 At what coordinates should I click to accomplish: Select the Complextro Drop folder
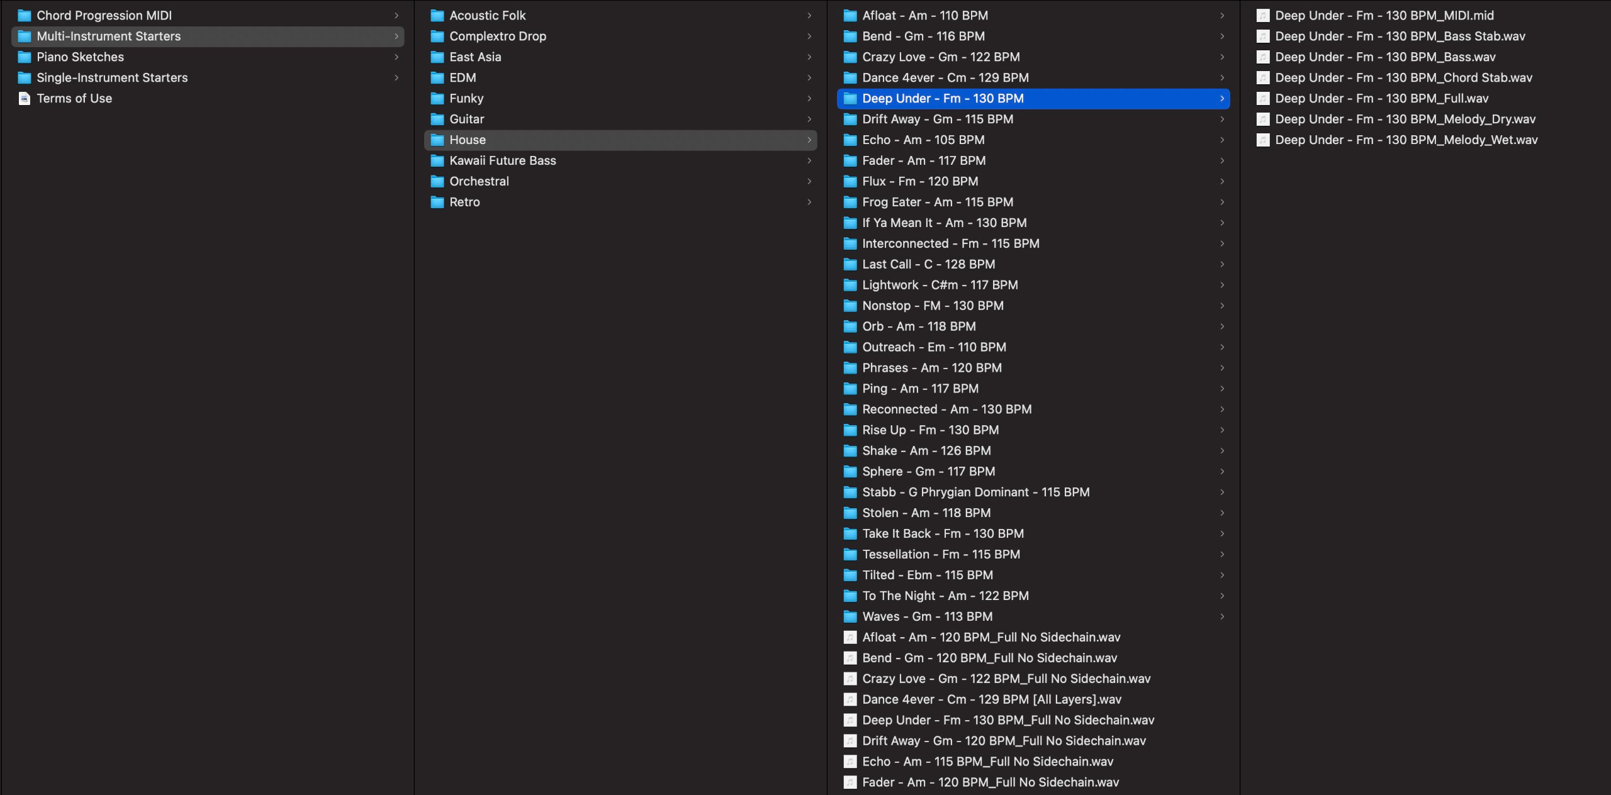(x=497, y=36)
